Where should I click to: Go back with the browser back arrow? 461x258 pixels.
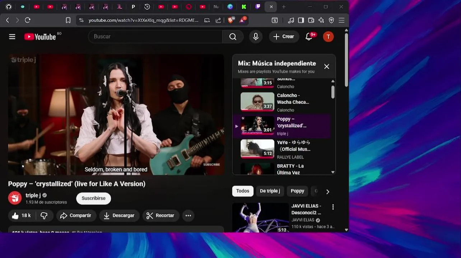[x=8, y=20]
